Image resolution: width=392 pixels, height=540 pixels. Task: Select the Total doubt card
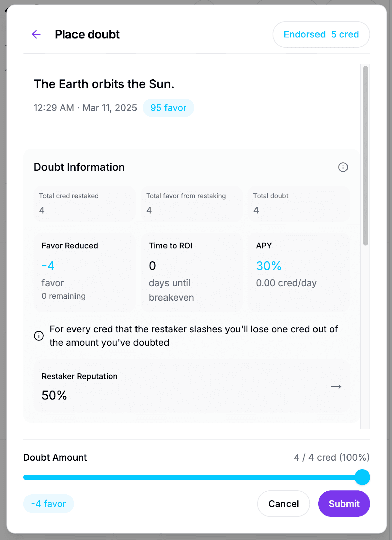(x=299, y=204)
